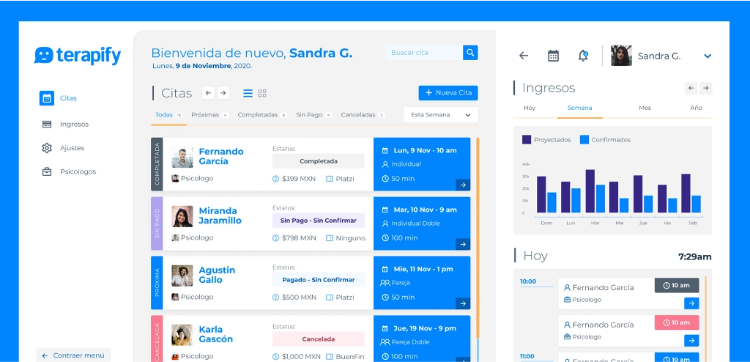Click the Completada status badge
Screen dimensions: 750x362
319,161
